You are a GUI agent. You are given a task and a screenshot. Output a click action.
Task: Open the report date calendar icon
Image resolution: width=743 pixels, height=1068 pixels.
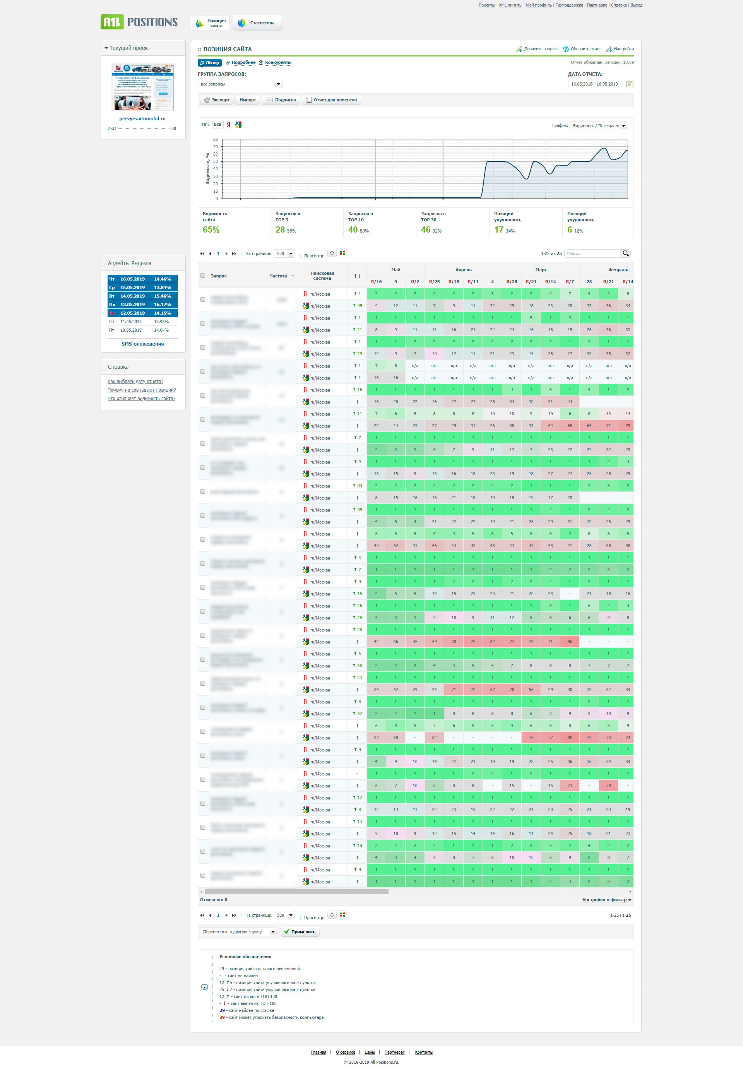pos(629,84)
